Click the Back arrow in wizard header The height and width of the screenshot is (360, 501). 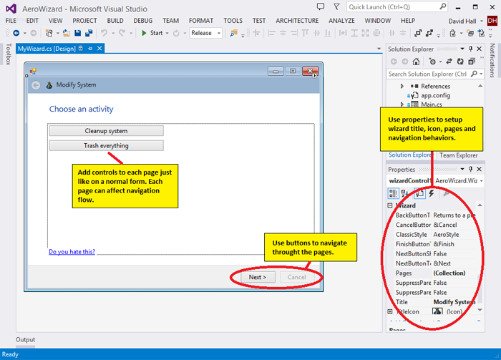point(36,85)
